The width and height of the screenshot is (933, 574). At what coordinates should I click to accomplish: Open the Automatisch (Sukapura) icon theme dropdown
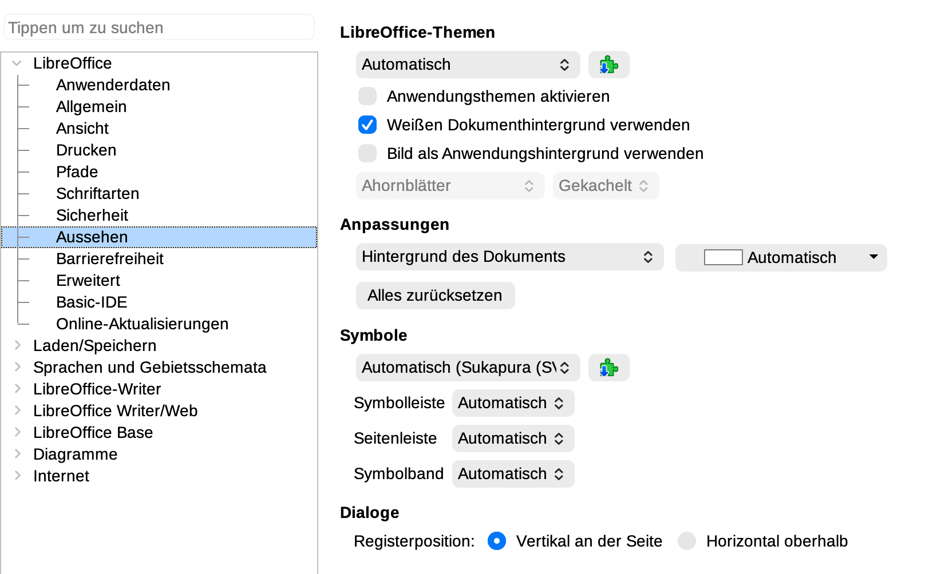468,368
